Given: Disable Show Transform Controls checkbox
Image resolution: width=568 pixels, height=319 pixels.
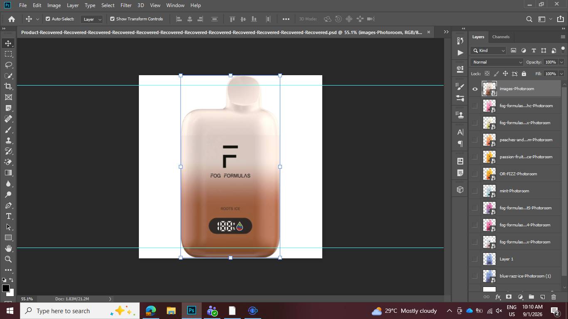Looking at the screenshot, I should (x=112, y=19).
